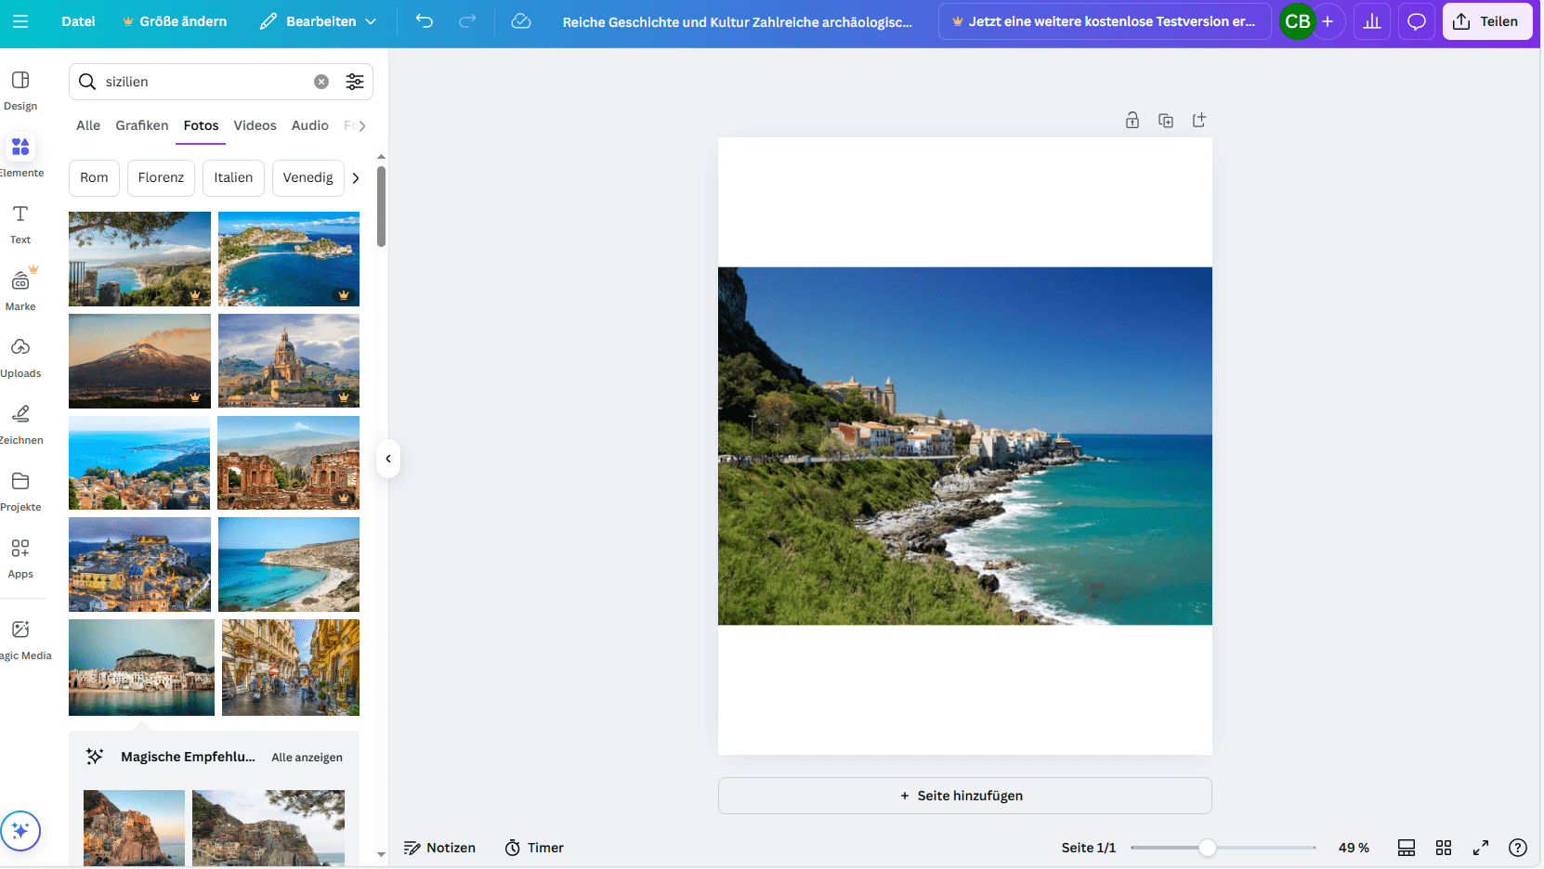The image size is (1544, 869).
Task: Open the Datei menu
Action: tap(78, 21)
